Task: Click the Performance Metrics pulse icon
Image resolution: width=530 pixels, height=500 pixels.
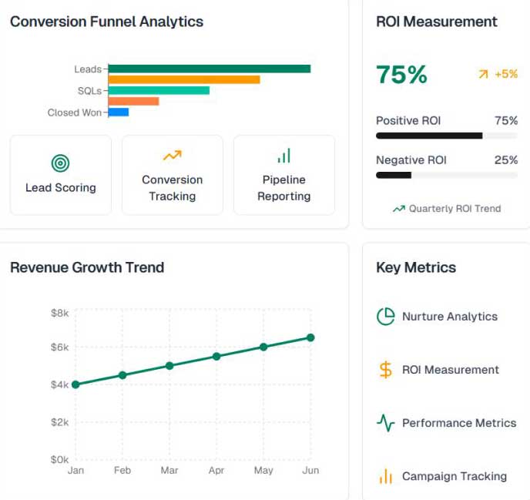Action: tap(386, 423)
